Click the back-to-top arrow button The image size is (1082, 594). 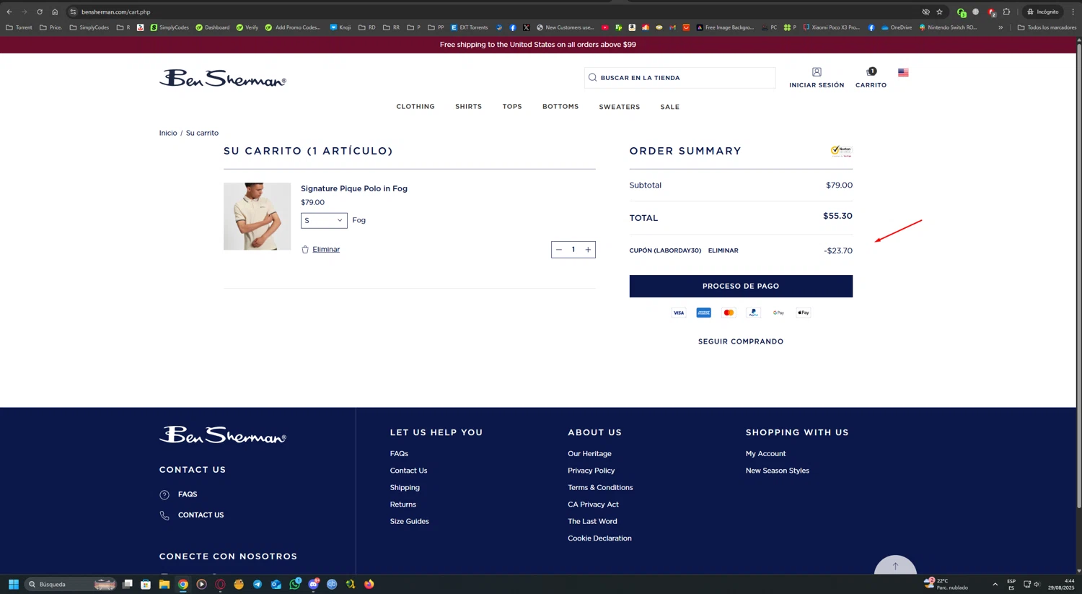(895, 565)
